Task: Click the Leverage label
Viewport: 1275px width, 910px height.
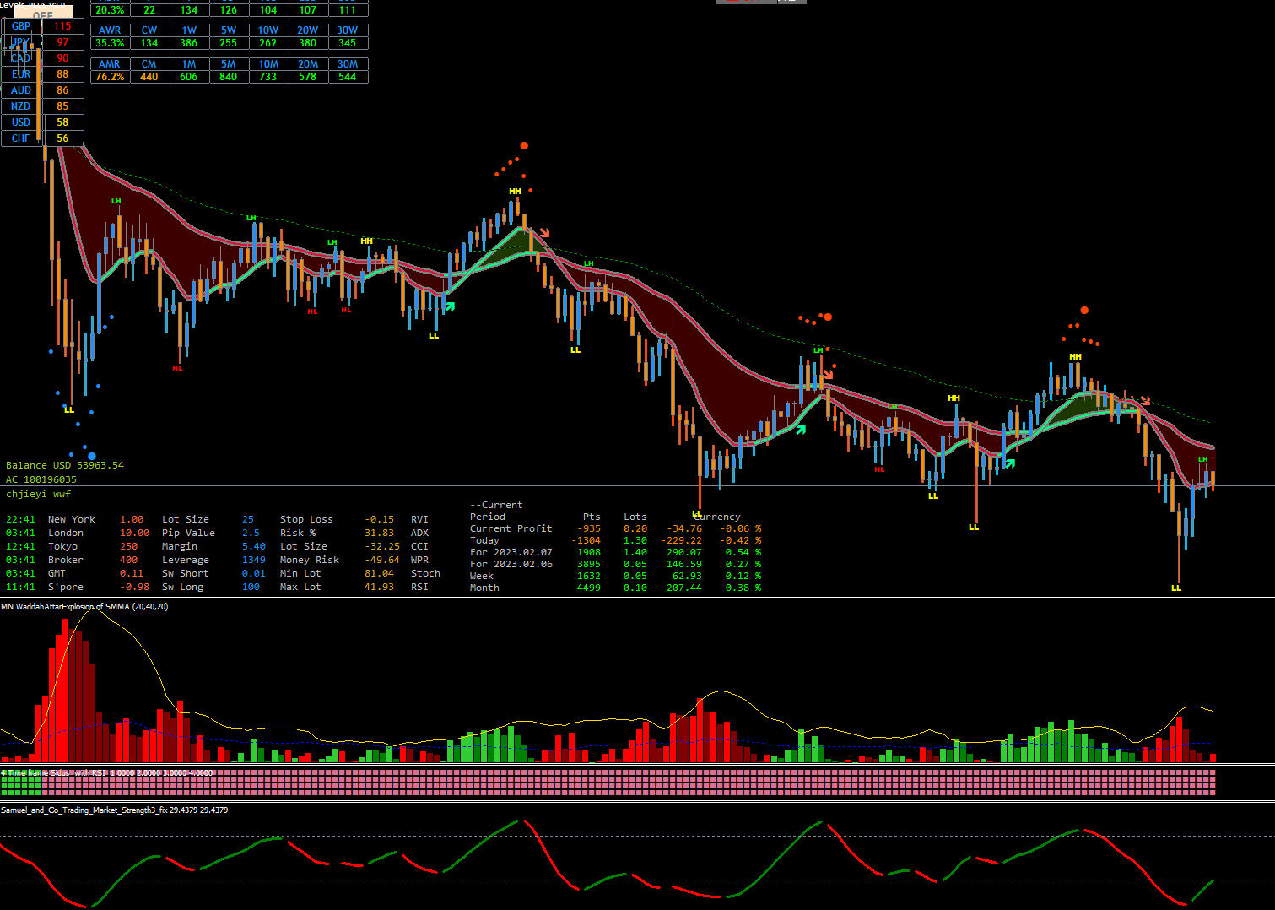Action: [x=186, y=560]
